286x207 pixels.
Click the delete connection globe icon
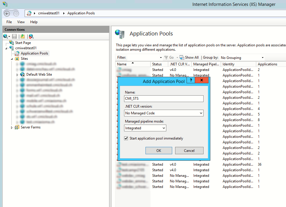pos(31,36)
